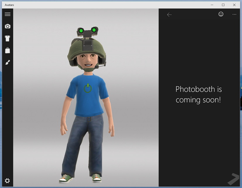Click the night-vision goggles on the helmet

[x=87, y=30]
